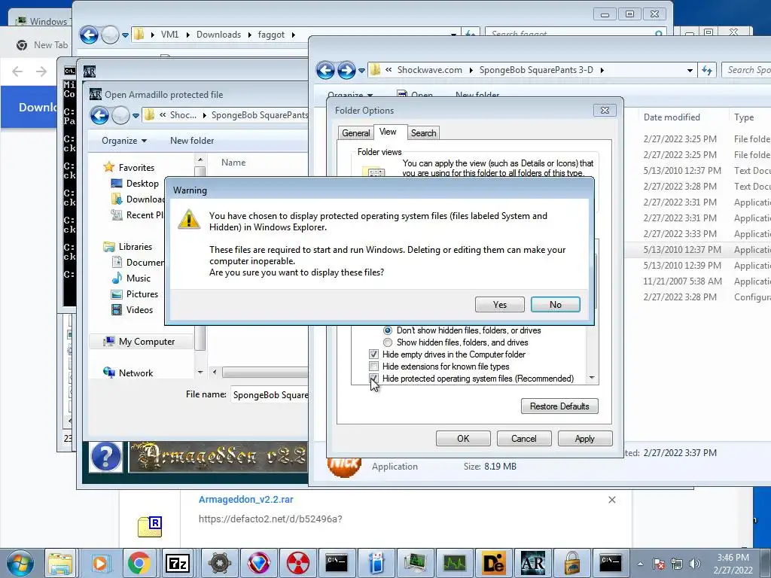Click Back in SpongeBob explorer window
This screenshot has height=578, width=771.
[x=325, y=70]
